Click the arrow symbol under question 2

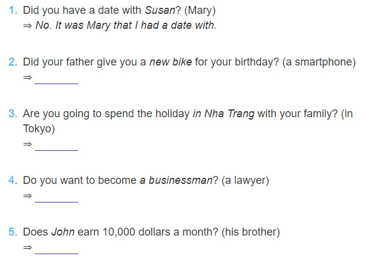(27, 78)
